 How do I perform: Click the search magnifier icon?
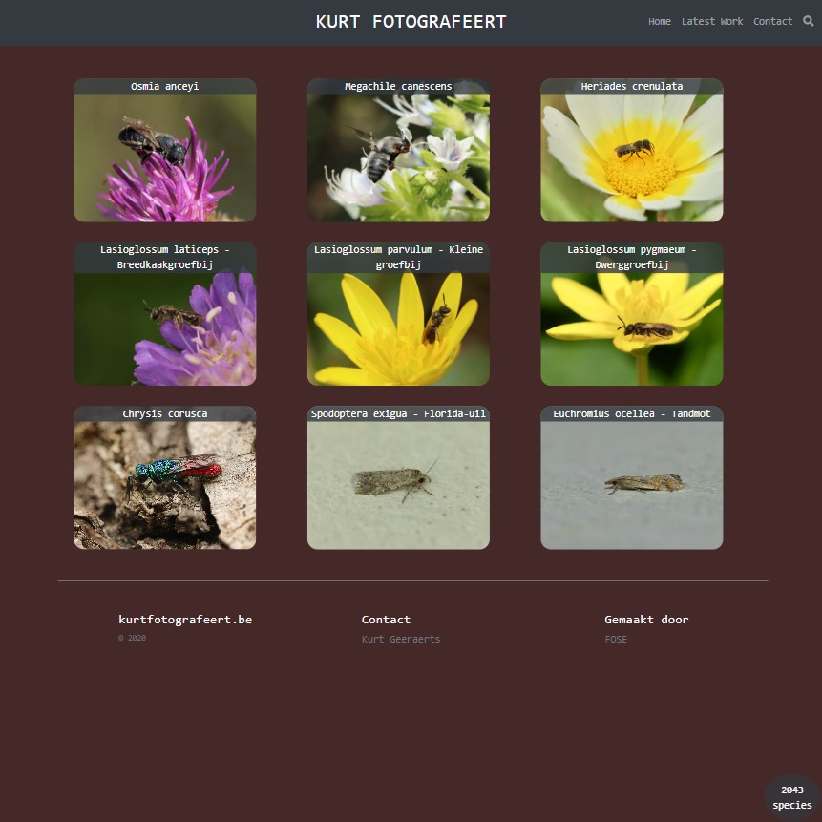click(x=809, y=21)
